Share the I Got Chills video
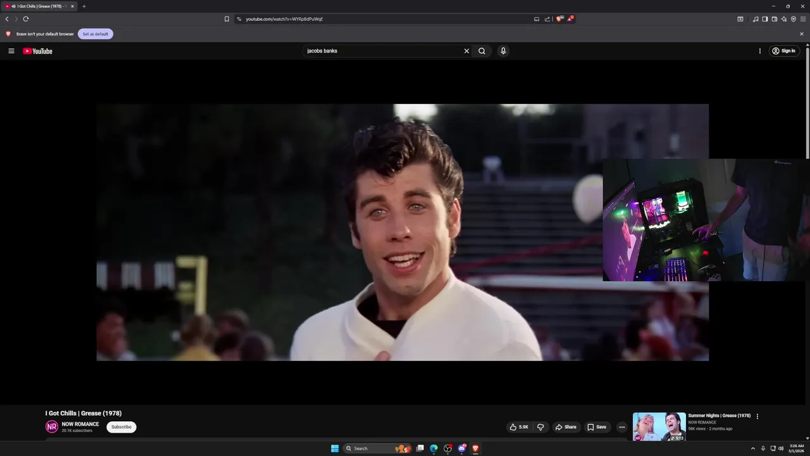The height and width of the screenshot is (456, 810). pyautogui.click(x=566, y=427)
